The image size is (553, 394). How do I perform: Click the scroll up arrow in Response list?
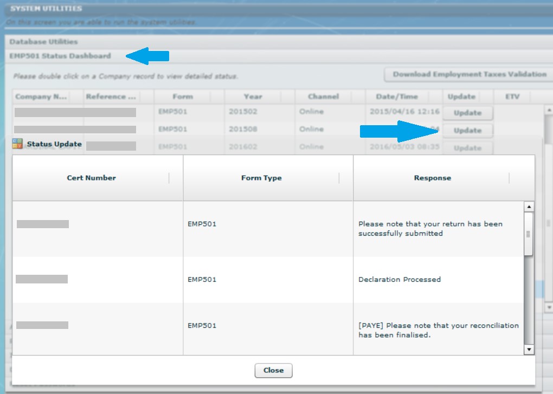[529, 206]
